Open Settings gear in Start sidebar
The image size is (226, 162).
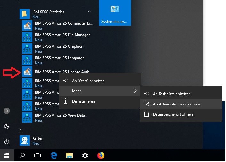point(7,126)
